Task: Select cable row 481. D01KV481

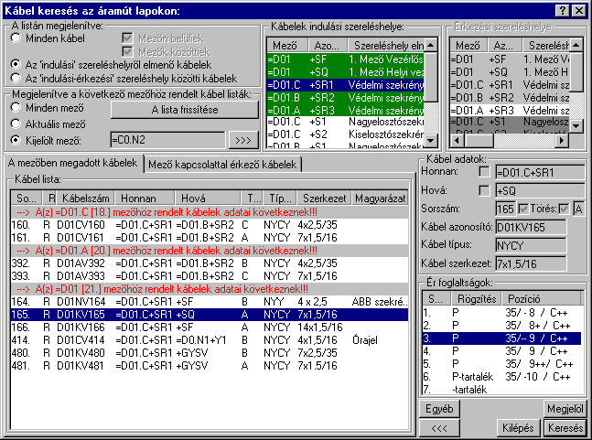Action: coord(210,366)
